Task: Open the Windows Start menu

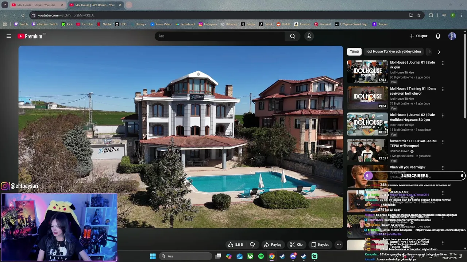Action: 153,256
